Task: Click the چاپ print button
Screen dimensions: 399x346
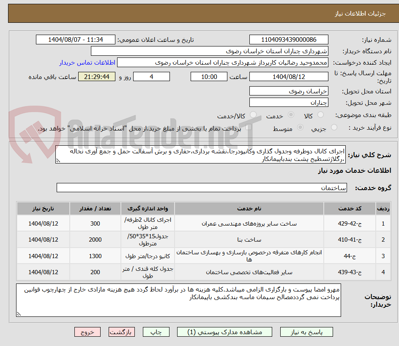Action: pyautogui.click(x=156, y=332)
